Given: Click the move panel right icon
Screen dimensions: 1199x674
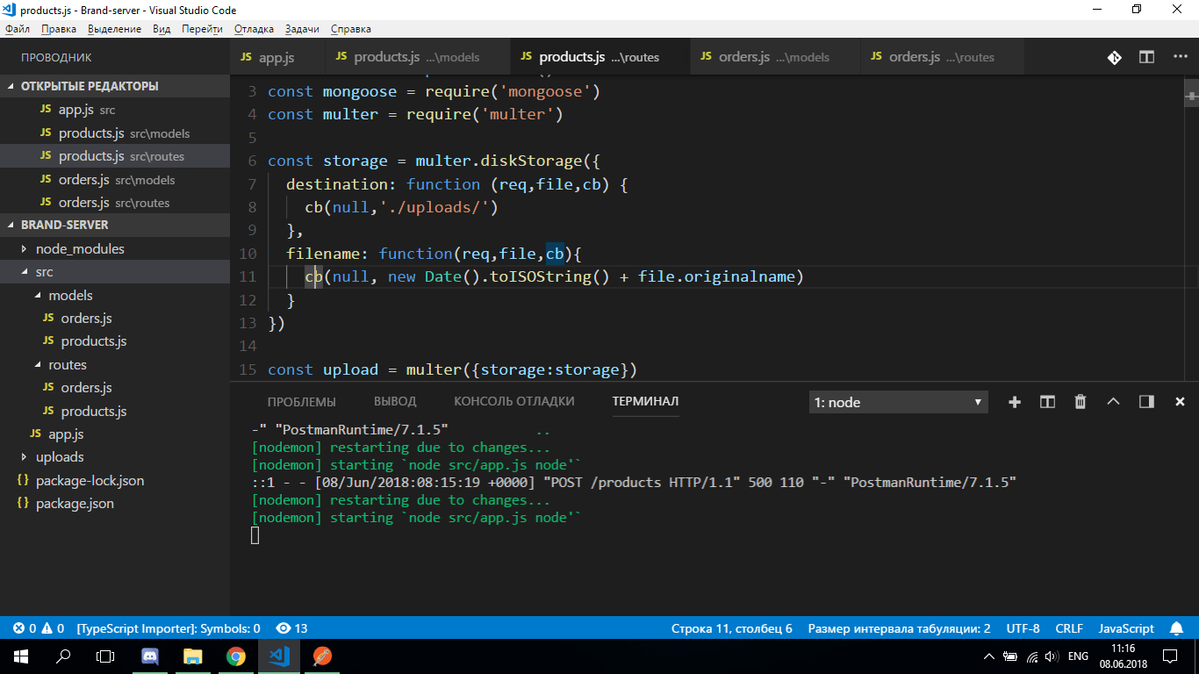Looking at the screenshot, I should click(x=1145, y=401).
